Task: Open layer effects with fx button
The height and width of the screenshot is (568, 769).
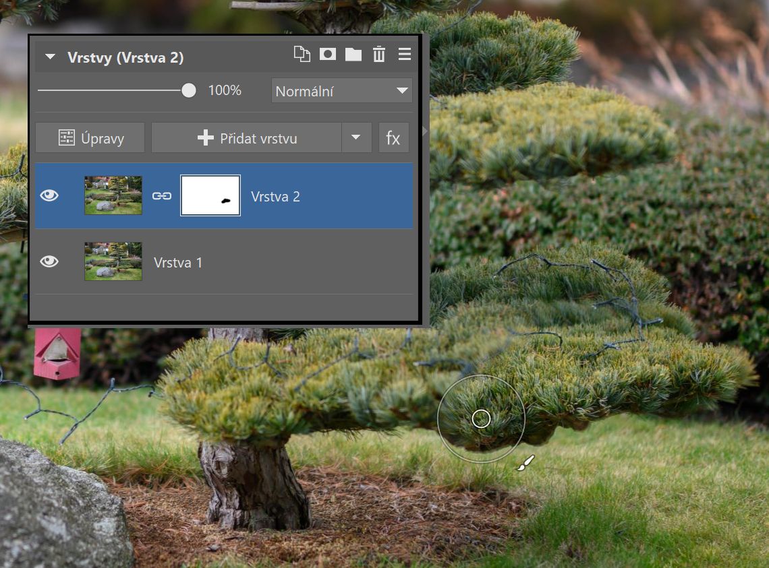Action: [393, 137]
